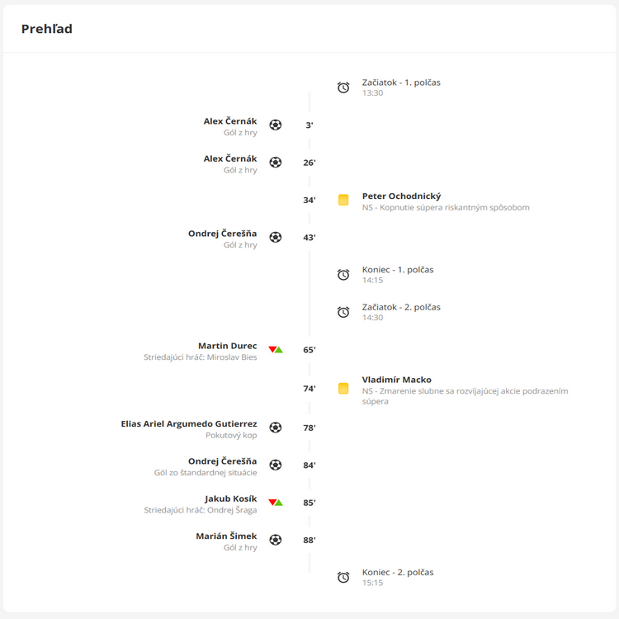Click Martin Durec's substitution arrows icon
Image resolution: width=619 pixels, height=619 pixels.
pos(276,350)
